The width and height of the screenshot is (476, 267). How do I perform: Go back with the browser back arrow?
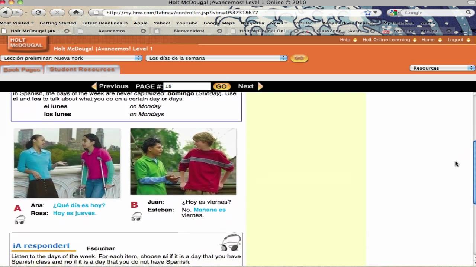pyautogui.click(x=6, y=12)
